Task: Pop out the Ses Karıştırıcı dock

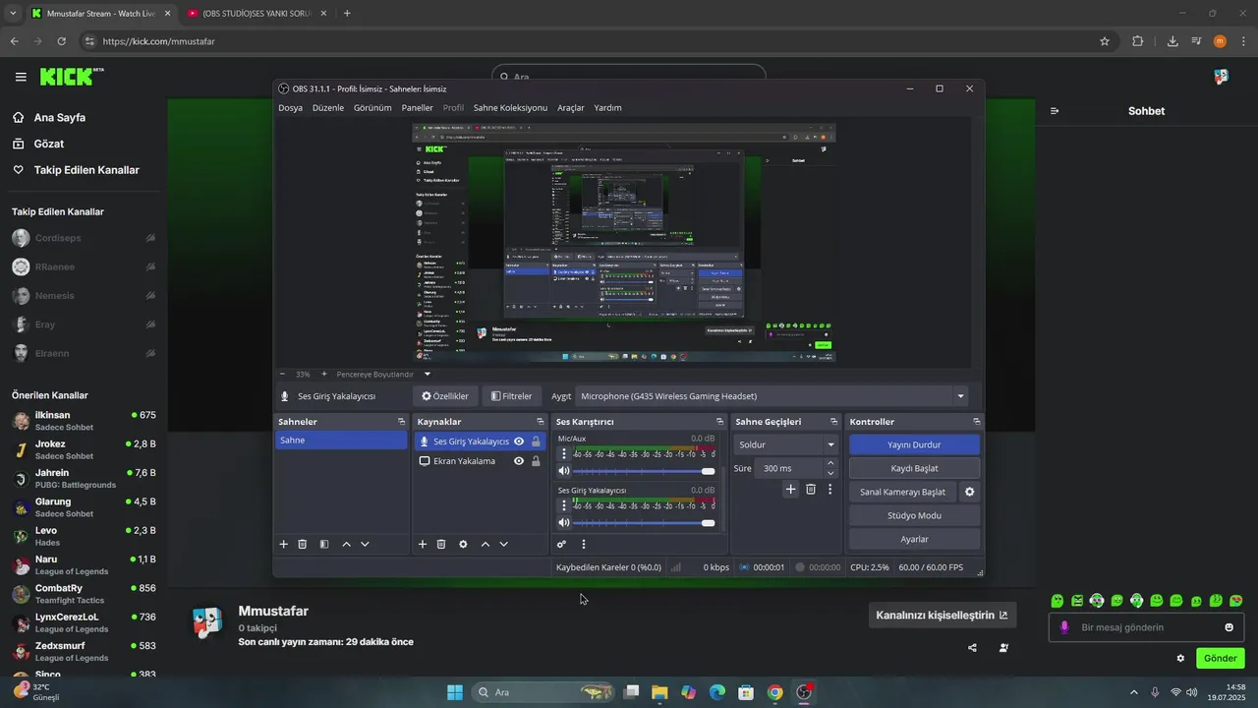Action: point(719,422)
